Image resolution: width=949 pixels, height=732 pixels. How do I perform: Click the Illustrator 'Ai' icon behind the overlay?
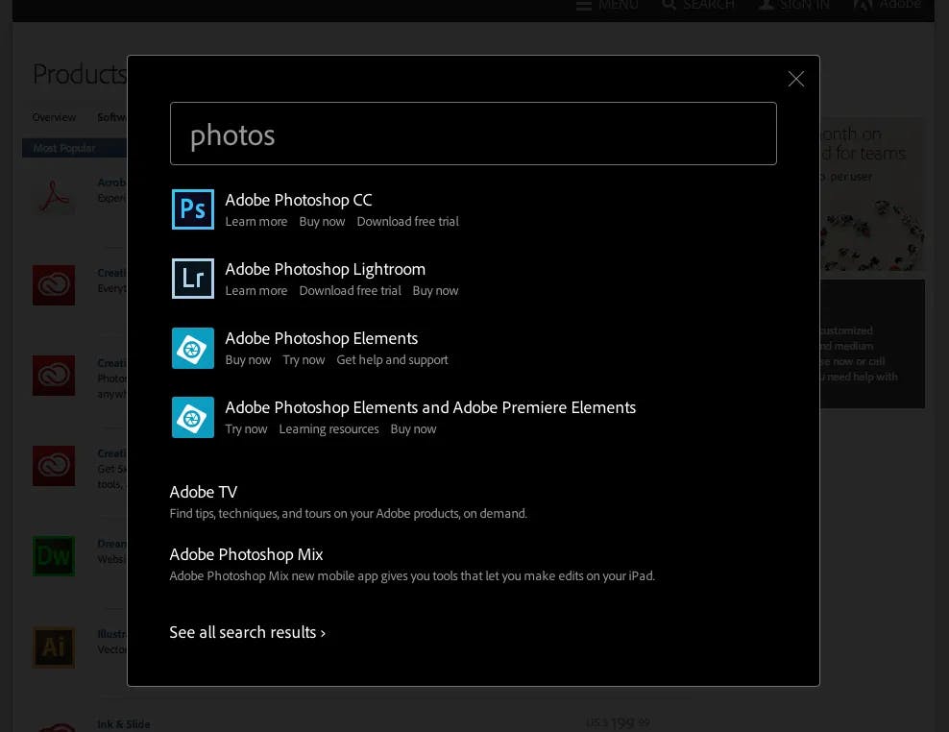tap(54, 647)
